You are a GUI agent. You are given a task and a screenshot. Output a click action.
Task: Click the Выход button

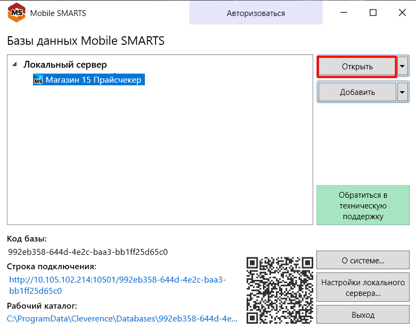point(363,315)
